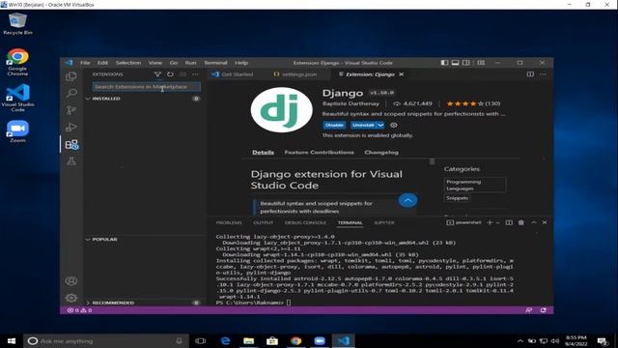Add a new terminal with plus icon
The height and width of the screenshot is (348, 618).
pyautogui.click(x=490, y=222)
